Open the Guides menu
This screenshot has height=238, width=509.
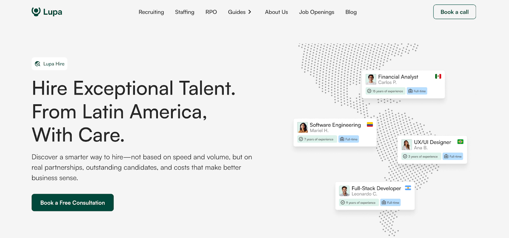[x=237, y=12]
